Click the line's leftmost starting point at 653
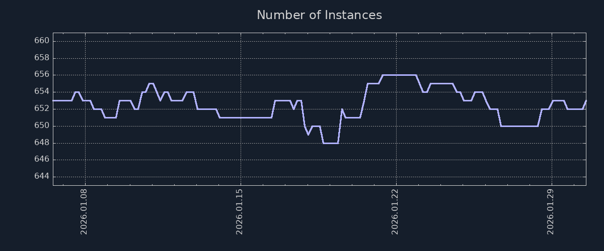This screenshot has height=251, width=604. [54, 100]
